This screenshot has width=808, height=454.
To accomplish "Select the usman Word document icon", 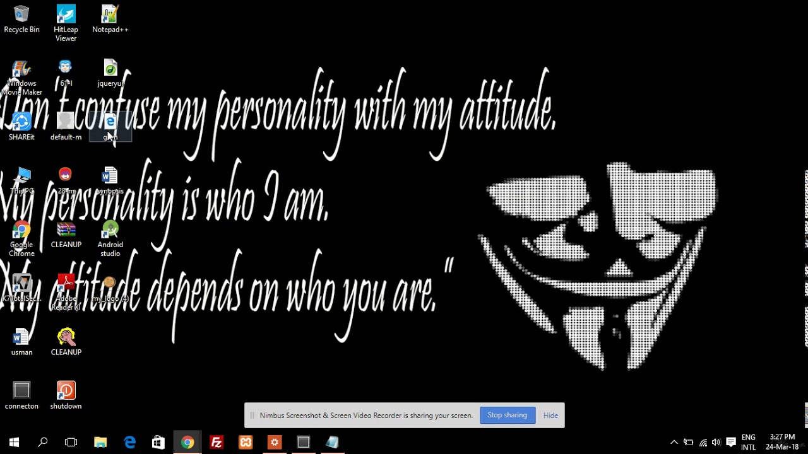I will pos(21,342).
